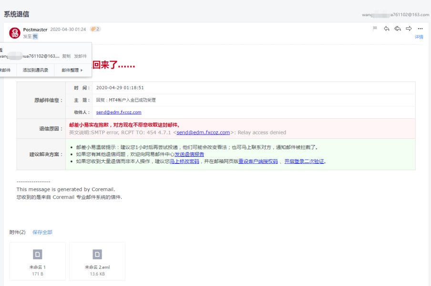Click the Reply arrow icon
This screenshot has height=286, width=431.
pyautogui.click(x=387, y=29)
